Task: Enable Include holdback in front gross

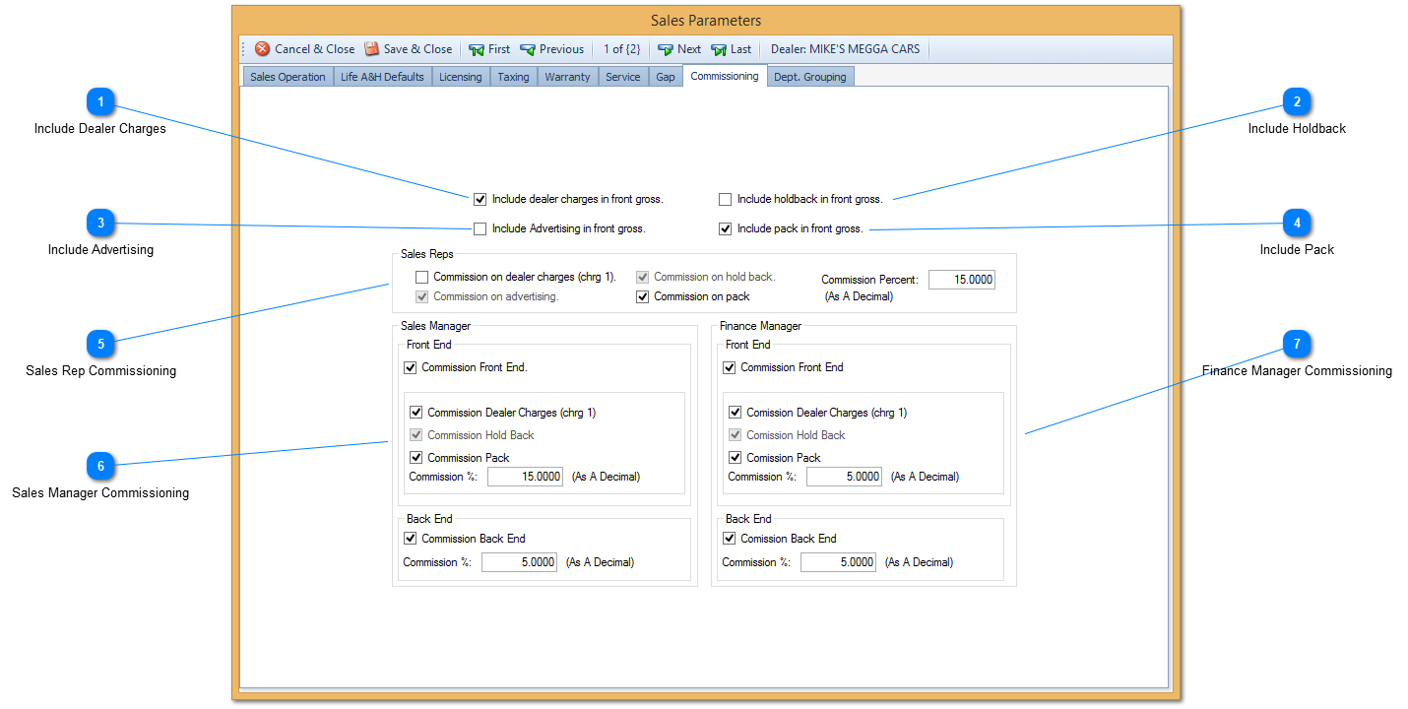Action: (726, 200)
